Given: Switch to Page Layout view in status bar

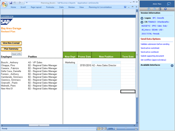Looking at the screenshot, I should [x=102, y=129].
